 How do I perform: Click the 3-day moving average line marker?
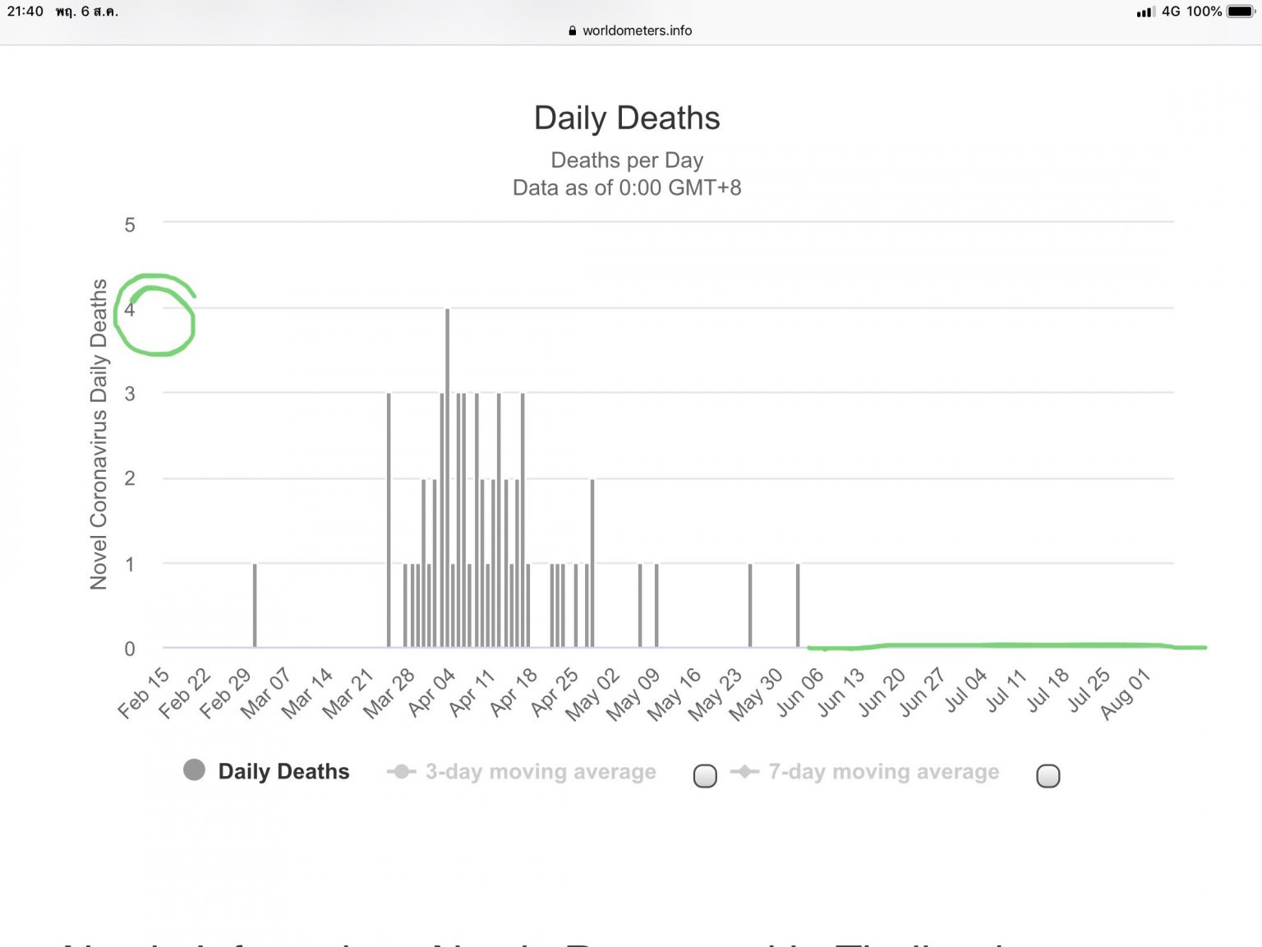point(401,771)
